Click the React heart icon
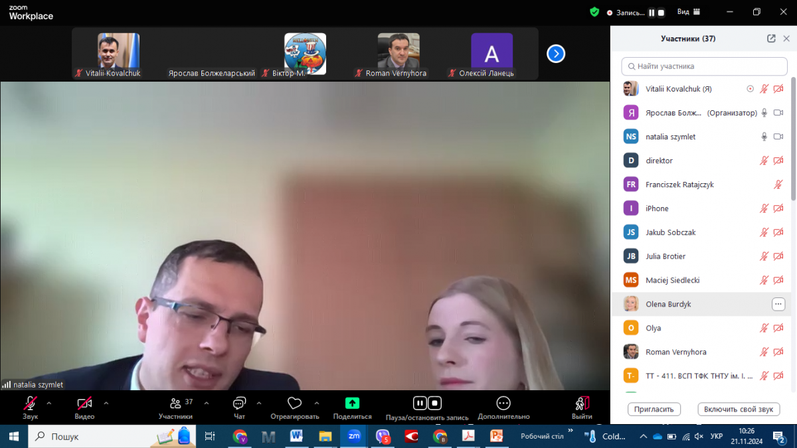 (x=295, y=404)
